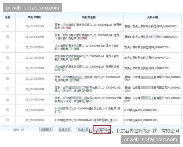Click the 质检单编号 column header
183x147 pixels.
35,17
